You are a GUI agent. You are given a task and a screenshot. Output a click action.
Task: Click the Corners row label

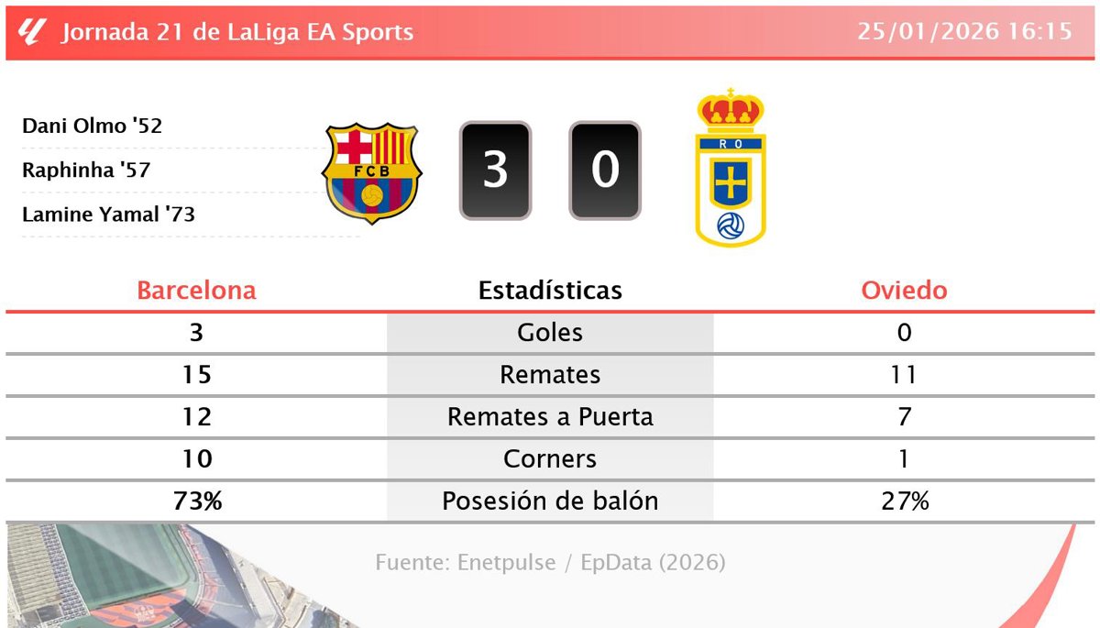click(x=550, y=458)
